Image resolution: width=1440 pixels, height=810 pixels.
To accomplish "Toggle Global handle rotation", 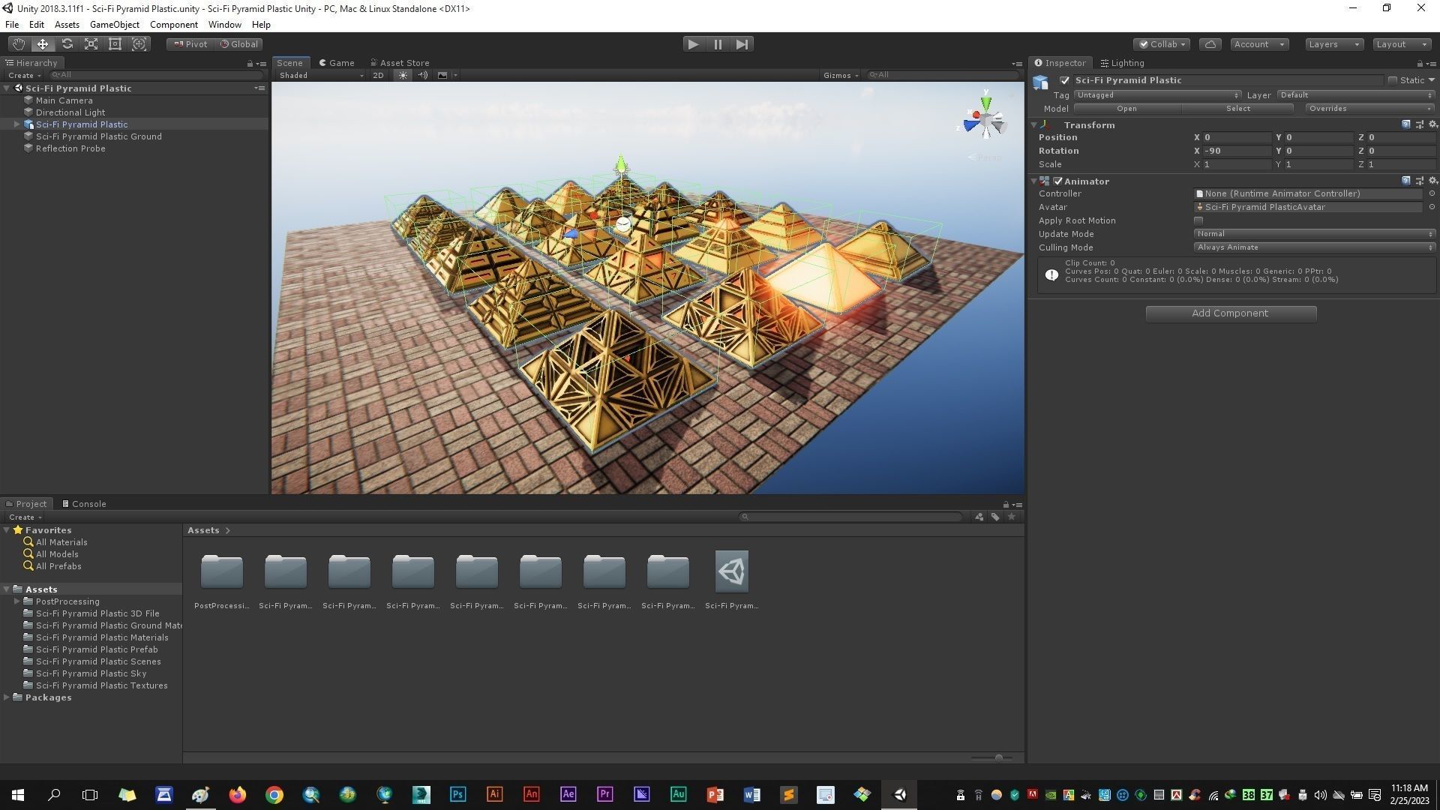I will tap(238, 44).
